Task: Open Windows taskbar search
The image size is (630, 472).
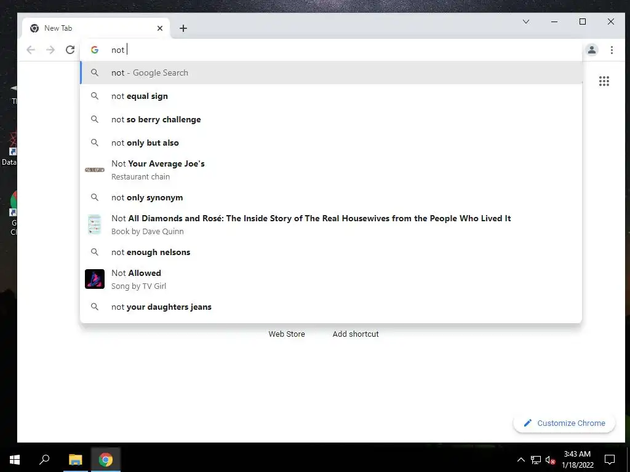Action: (44, 459)
